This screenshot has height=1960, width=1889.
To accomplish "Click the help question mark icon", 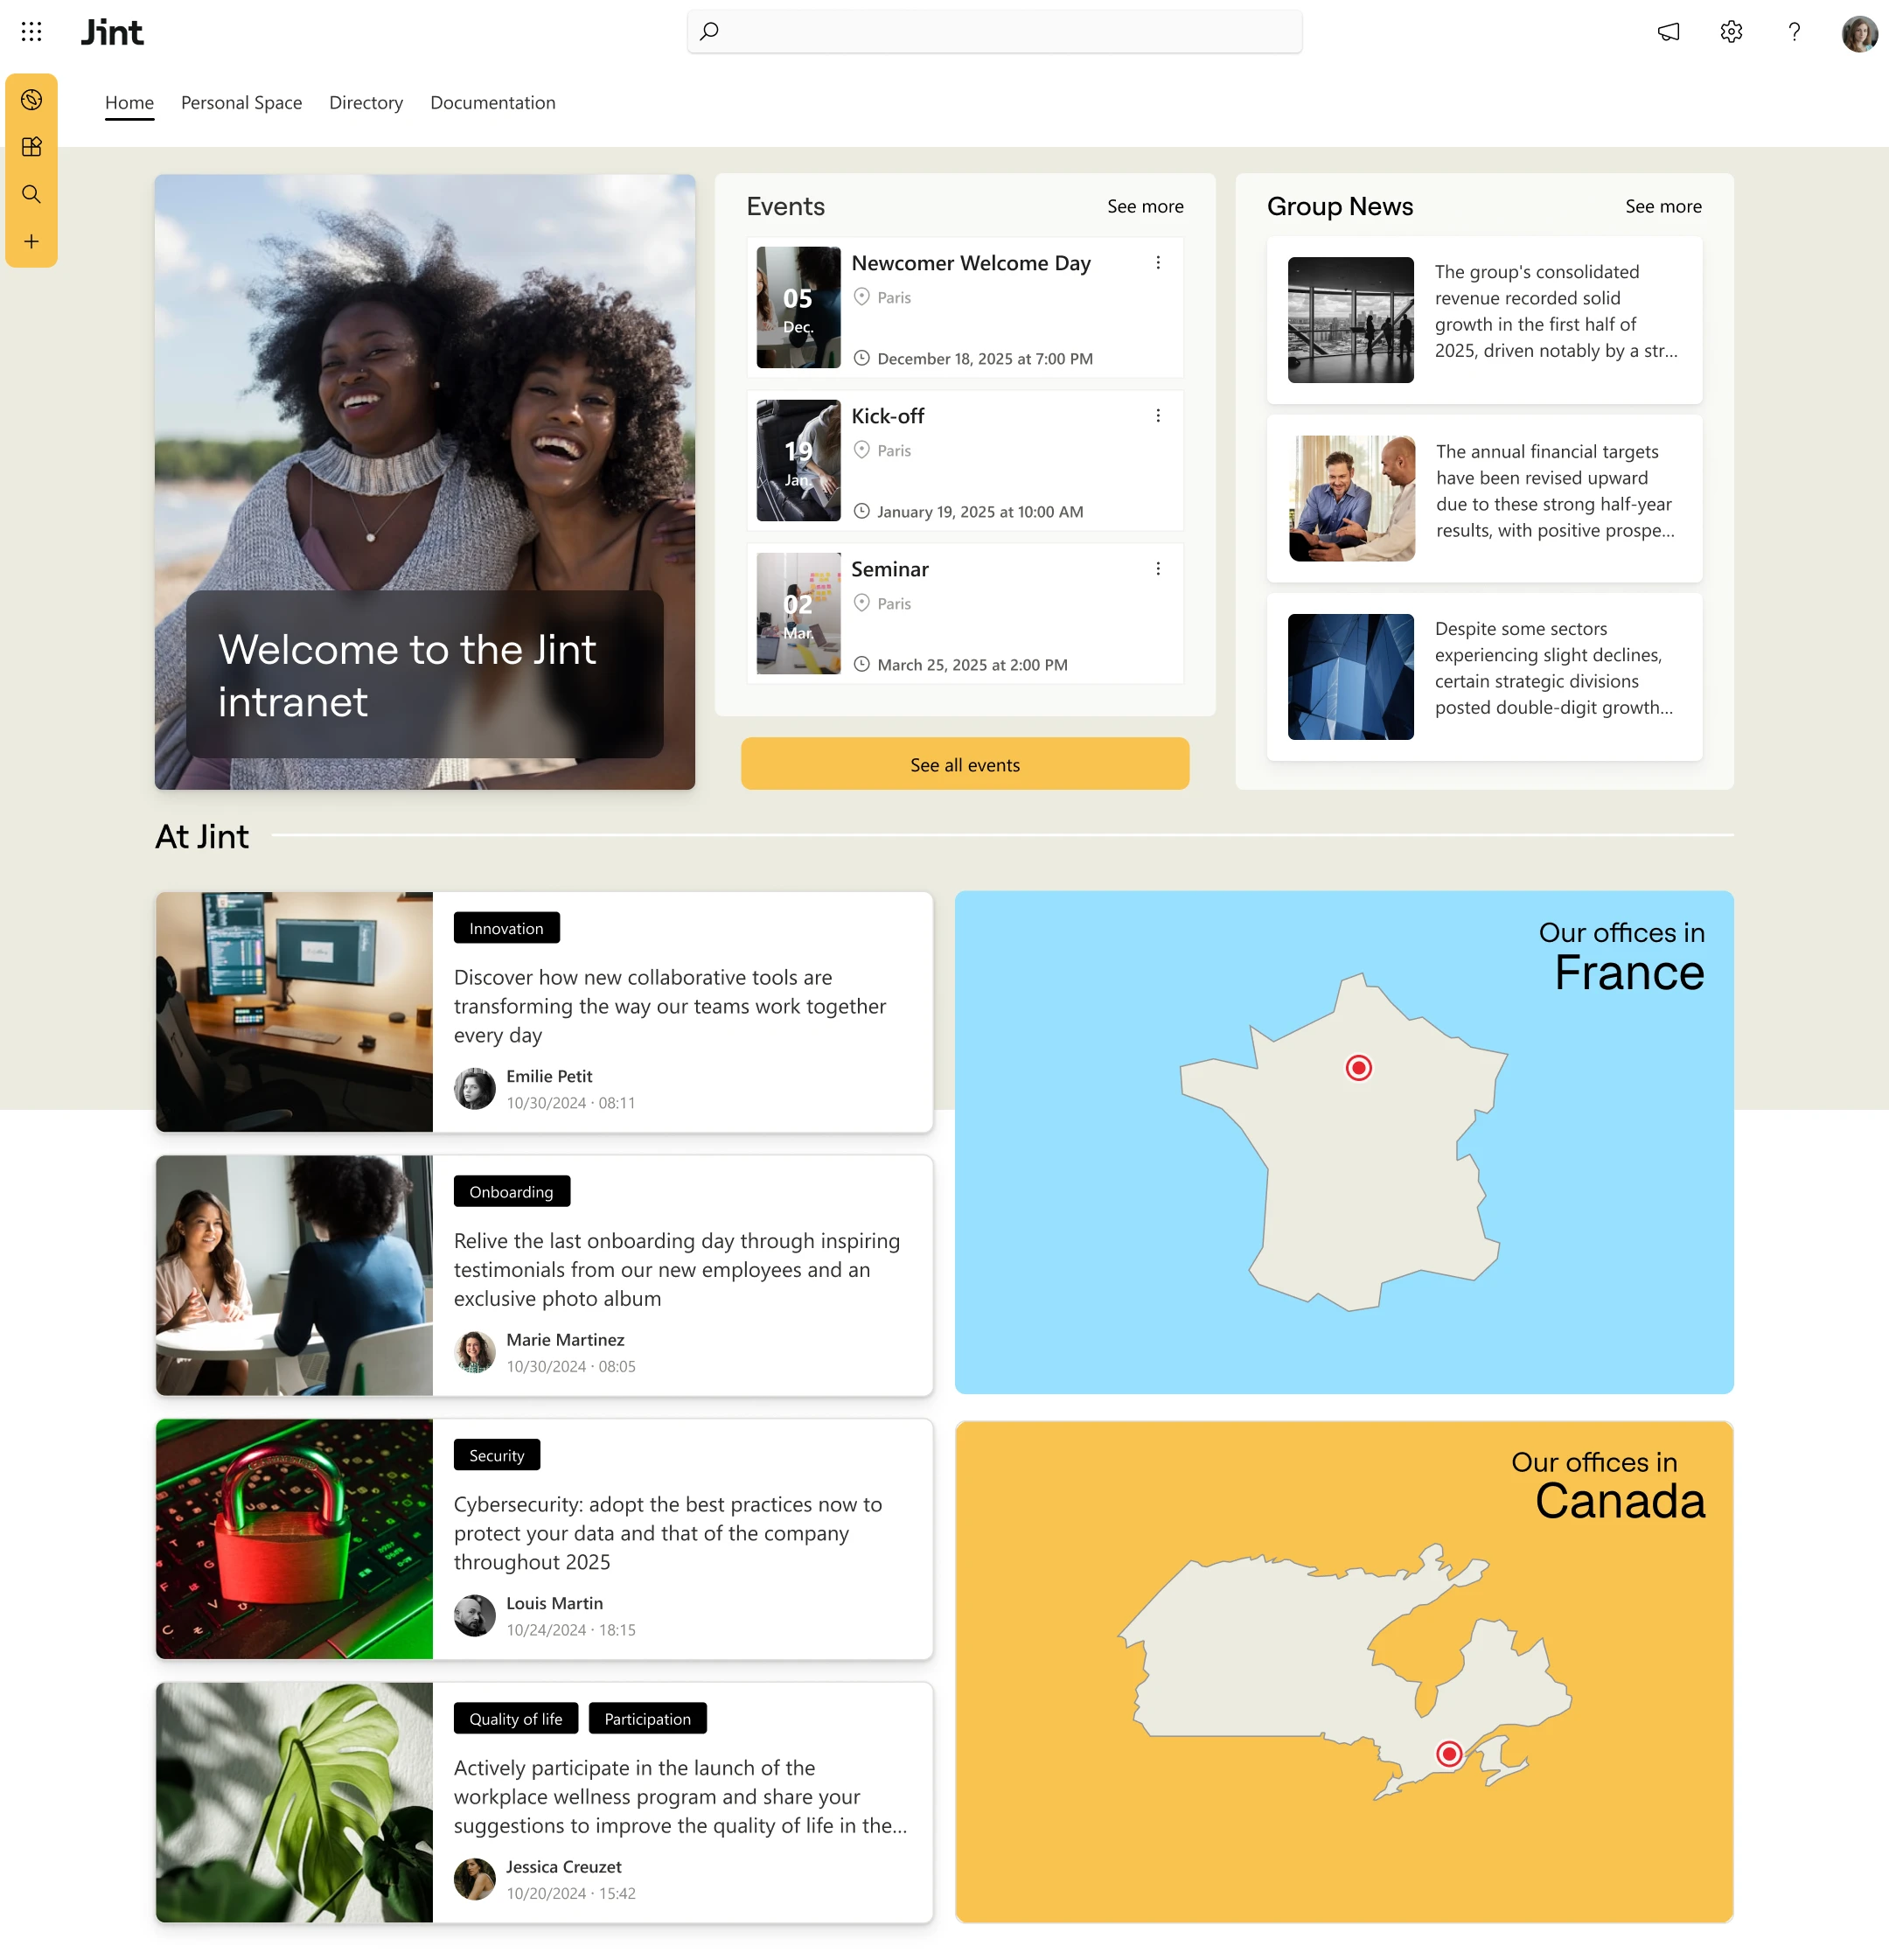I will click(x=1794, y=32).
